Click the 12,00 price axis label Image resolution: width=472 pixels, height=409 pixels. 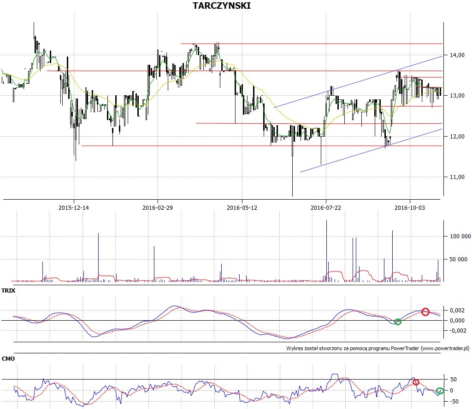click(457, 137)
